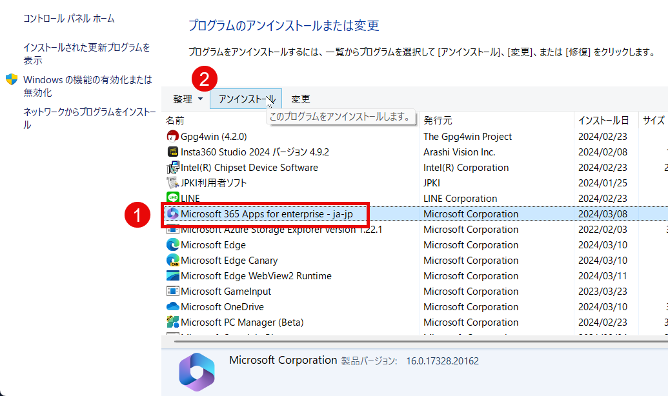The height and width of the screenshot is (396, 668).
Task: Select the JPKI利用者ソフト icon
Action: click(172, 183)
